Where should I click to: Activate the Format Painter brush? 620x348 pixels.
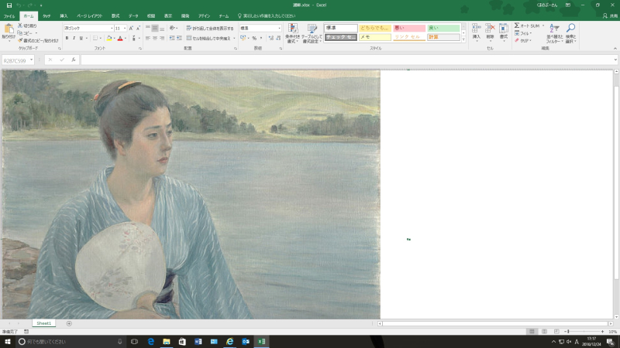(20, 40)
